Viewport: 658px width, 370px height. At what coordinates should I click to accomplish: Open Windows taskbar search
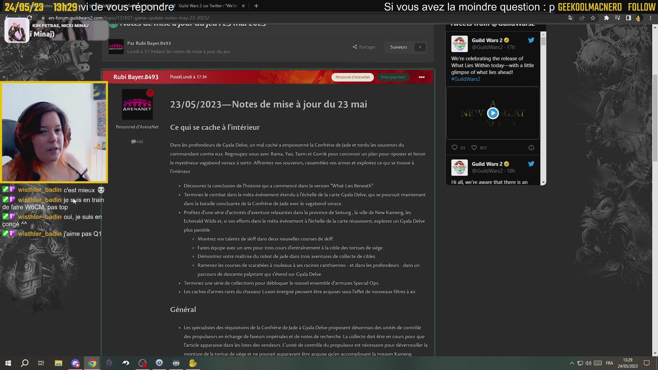25,363
